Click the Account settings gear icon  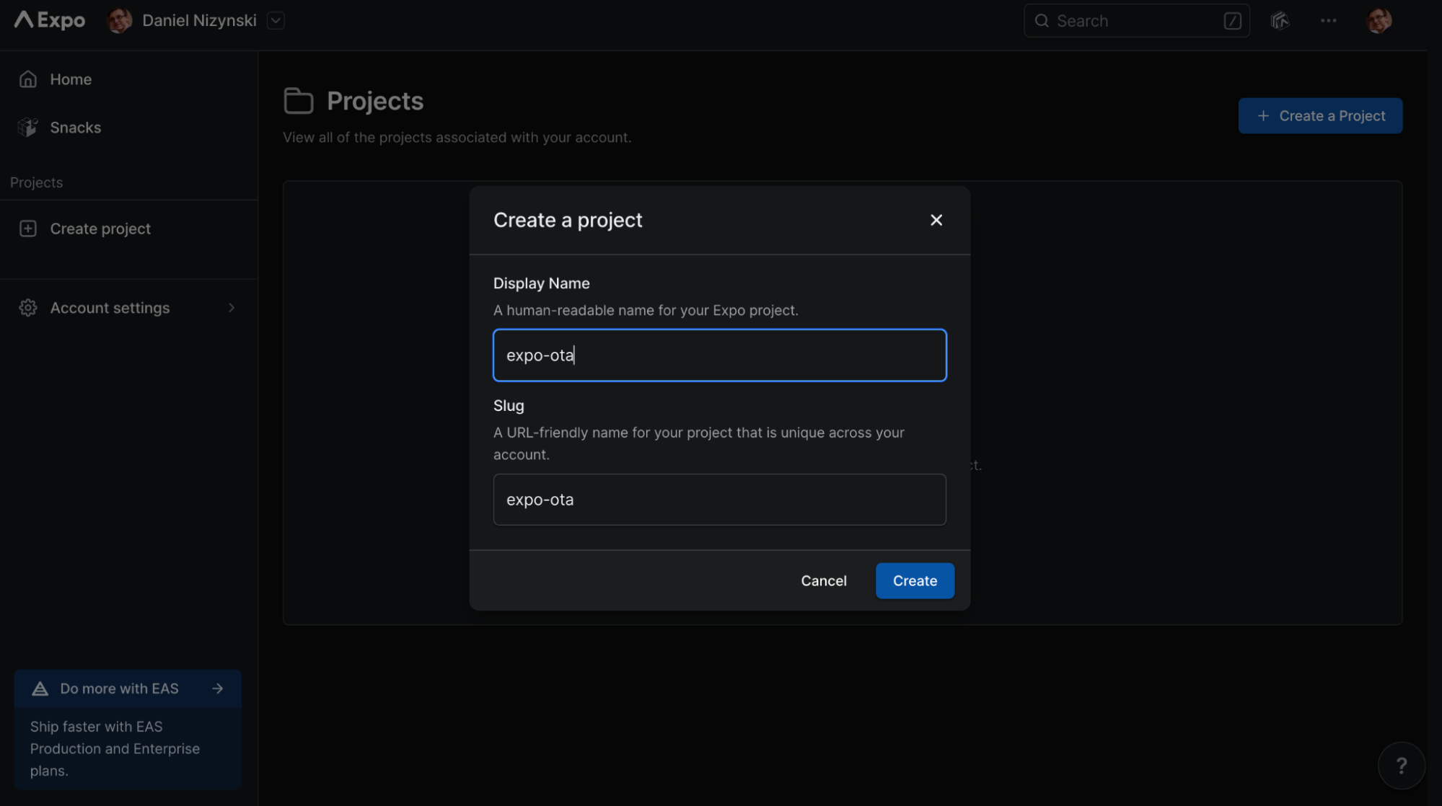27,308
